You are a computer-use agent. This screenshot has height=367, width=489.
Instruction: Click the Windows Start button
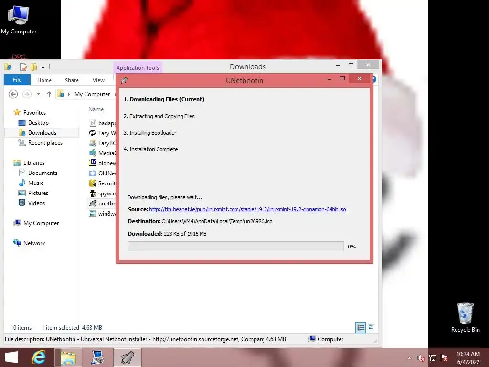click(11, 357)
